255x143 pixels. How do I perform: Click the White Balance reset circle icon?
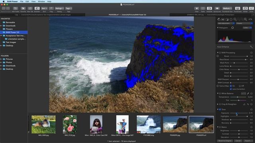251,94
